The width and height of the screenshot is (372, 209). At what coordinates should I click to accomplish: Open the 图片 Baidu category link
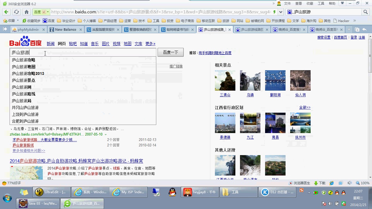(106, 44)
